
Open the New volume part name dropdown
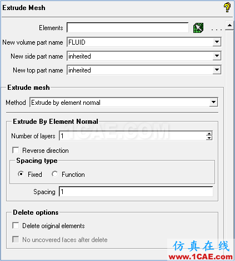(x=217, y=42)
